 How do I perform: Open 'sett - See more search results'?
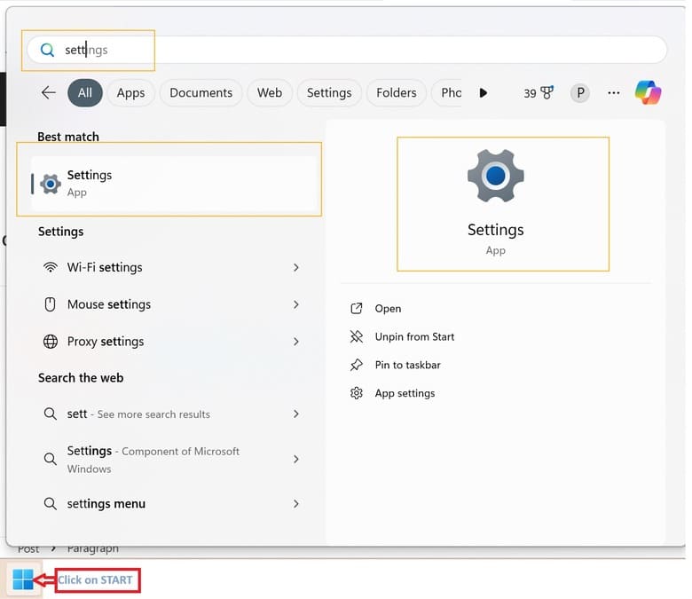point(171,414)
